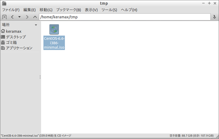Screen dimensions: 219x139
Task: Click the status bar text about selected file
Action: pos(36,136)
